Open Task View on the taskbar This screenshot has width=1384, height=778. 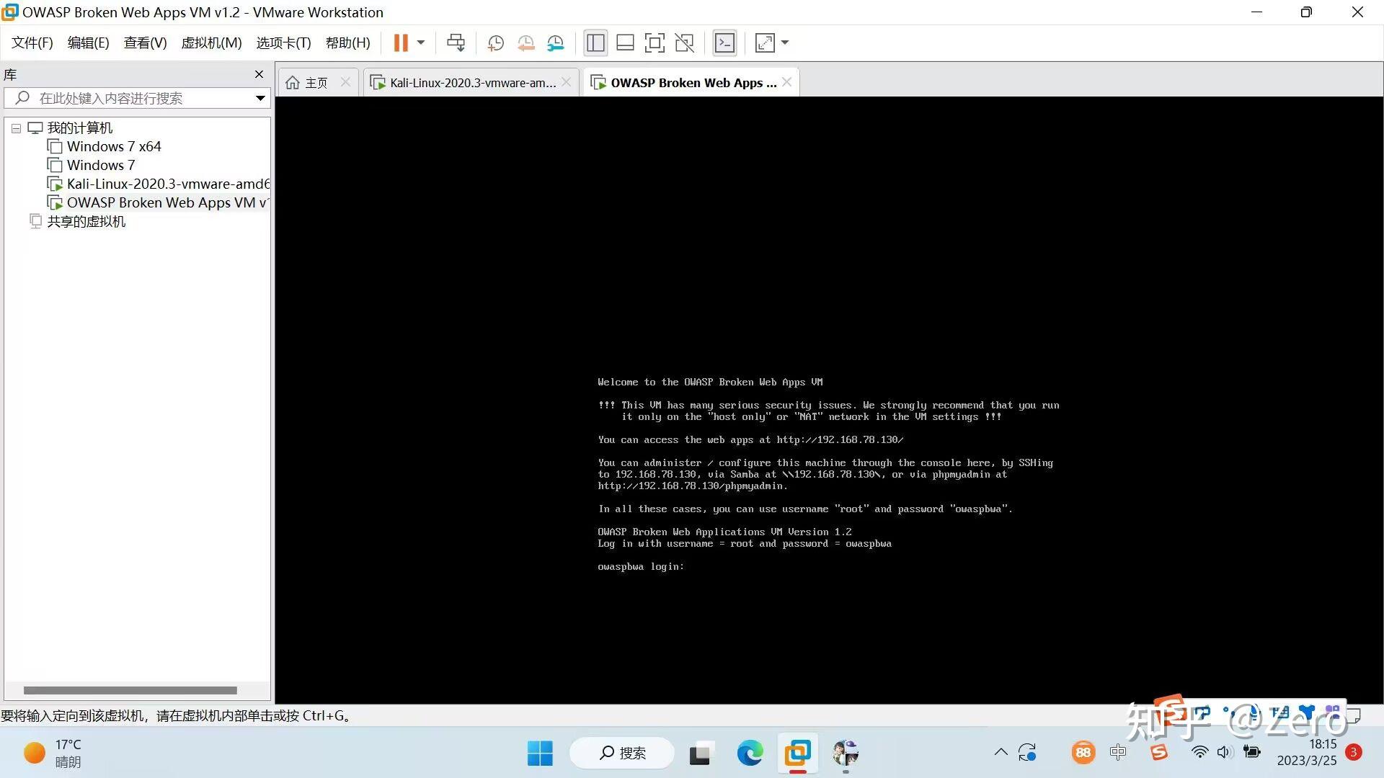click(x=701, y=754)
